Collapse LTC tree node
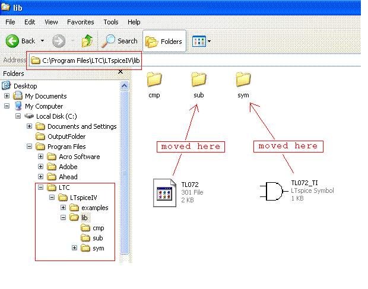 pos(40,187)
